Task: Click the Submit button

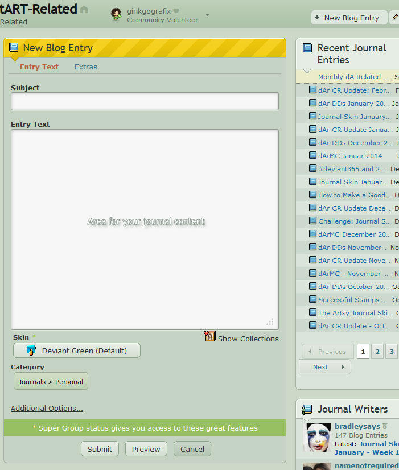Action: pyautogui.click(x=100, y=449)
